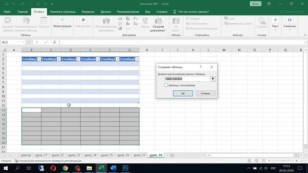The height and width of the screenshot is (173, 308).
Task: Open the Столбец1 filter dropdown
Action: coord(39,59)
